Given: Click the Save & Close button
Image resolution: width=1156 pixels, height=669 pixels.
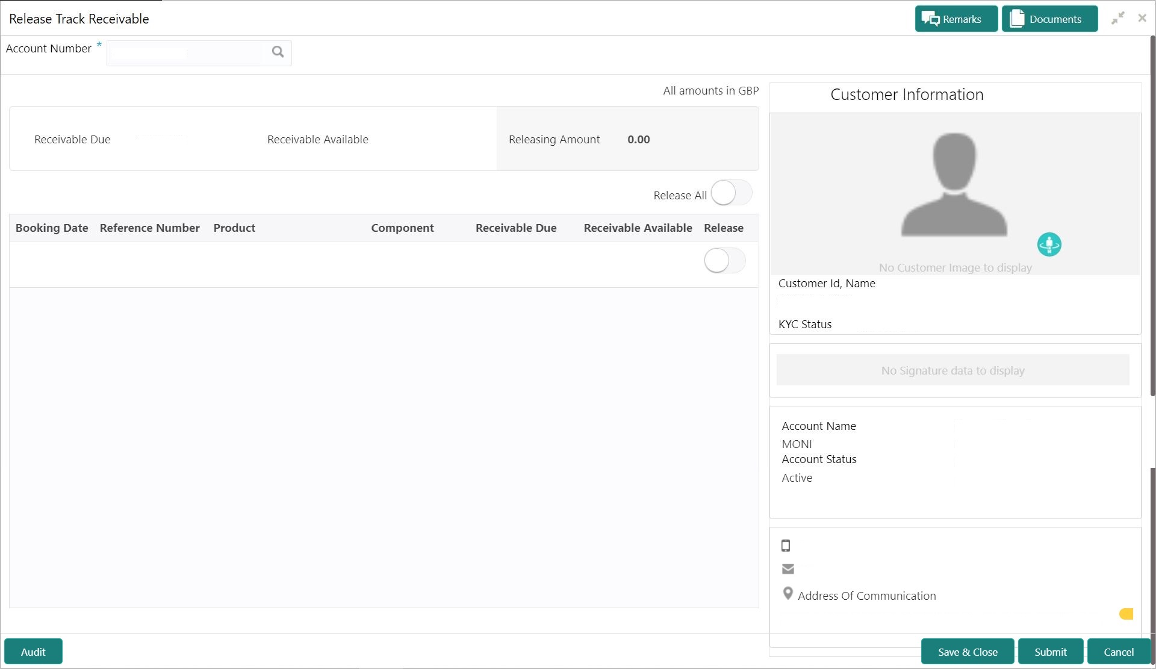Looking at the screenshot, I should pos(967,652).
